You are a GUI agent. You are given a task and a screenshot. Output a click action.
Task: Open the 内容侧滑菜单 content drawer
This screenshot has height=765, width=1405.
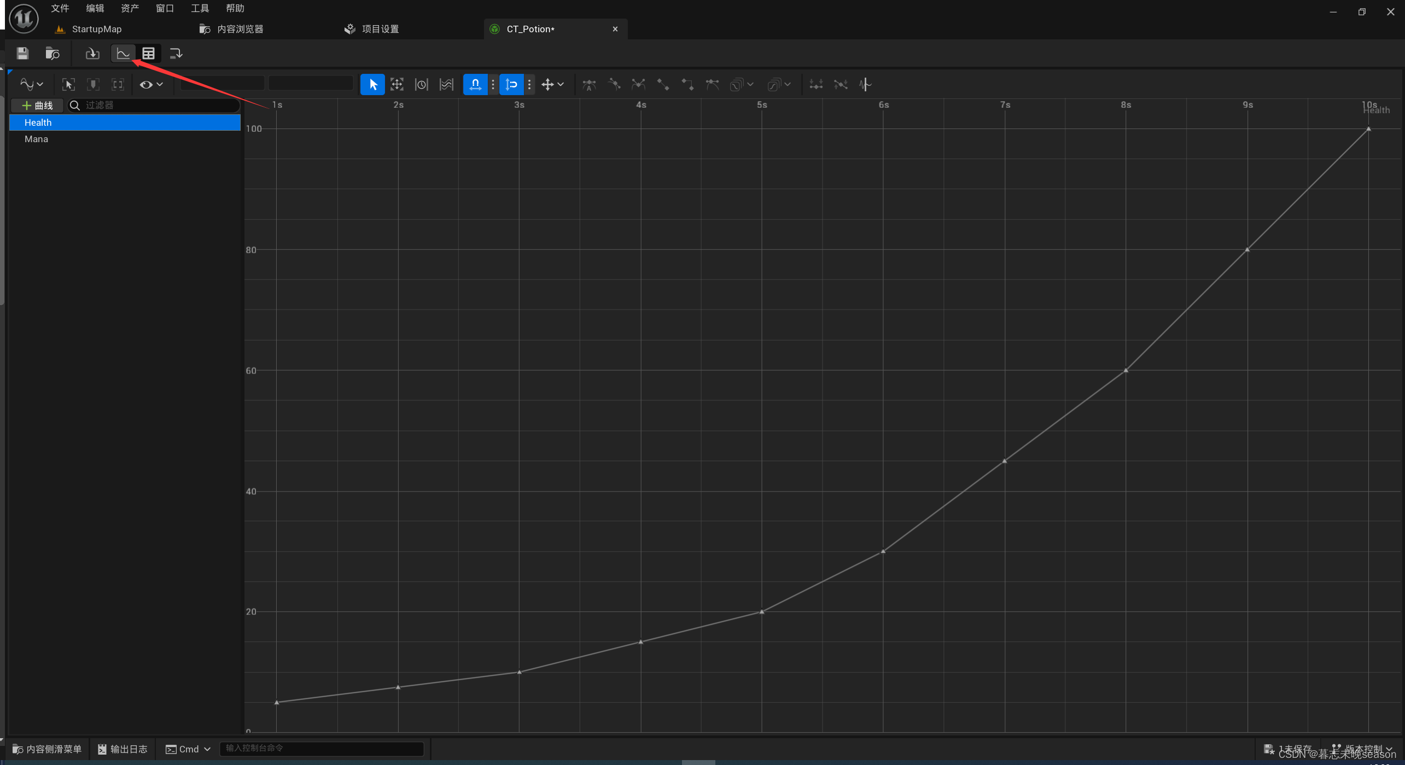point(47,749)
